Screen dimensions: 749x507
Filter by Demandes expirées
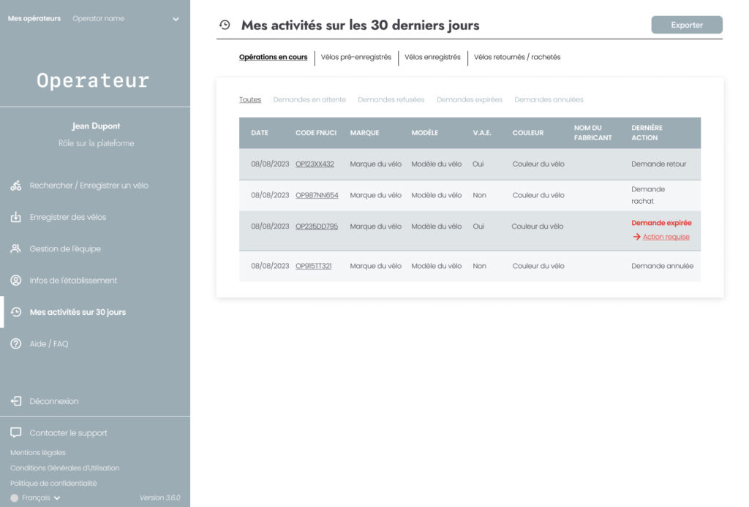470,99
